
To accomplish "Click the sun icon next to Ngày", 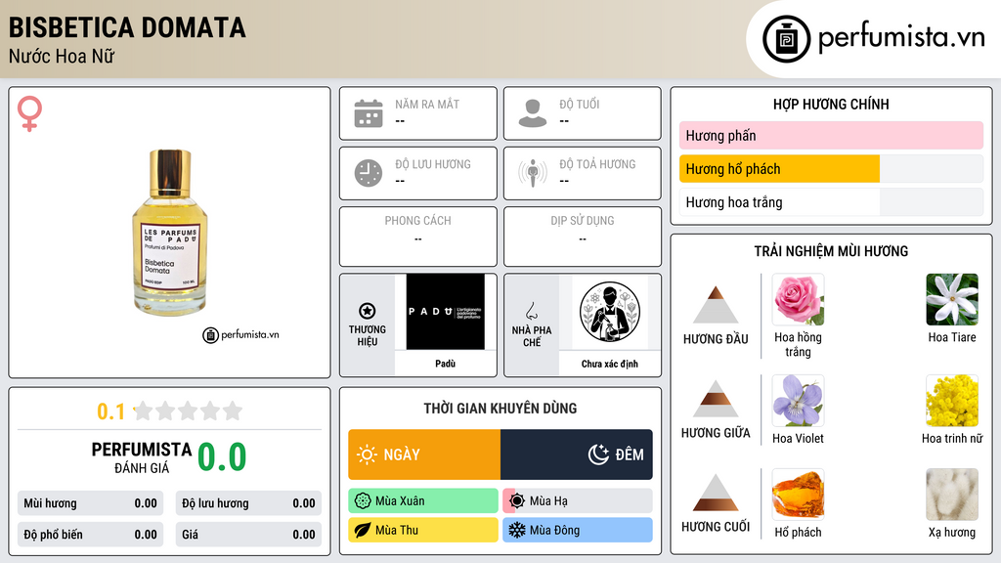I will [x=367, y=455].
